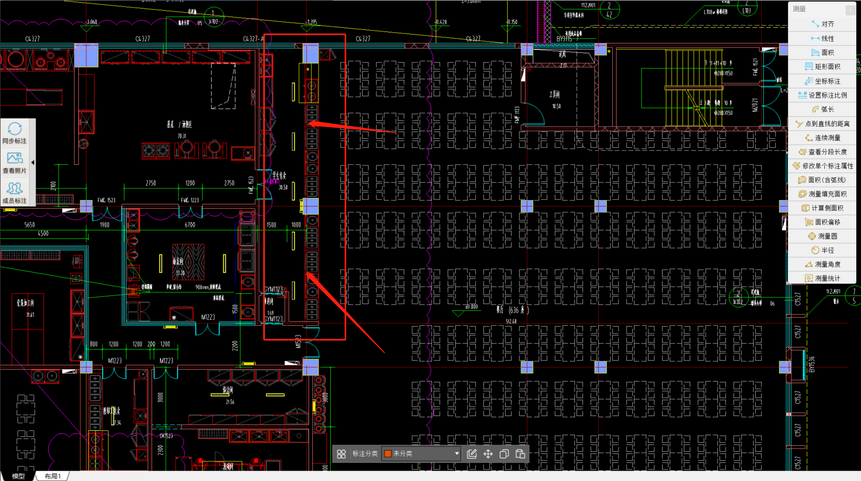Click 查看分段长度 segment length tool
Screen dimensions: 861x481
point(822,152)
